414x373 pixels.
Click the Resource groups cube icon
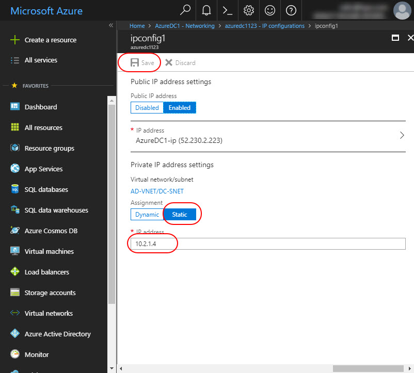click(15, 148)
